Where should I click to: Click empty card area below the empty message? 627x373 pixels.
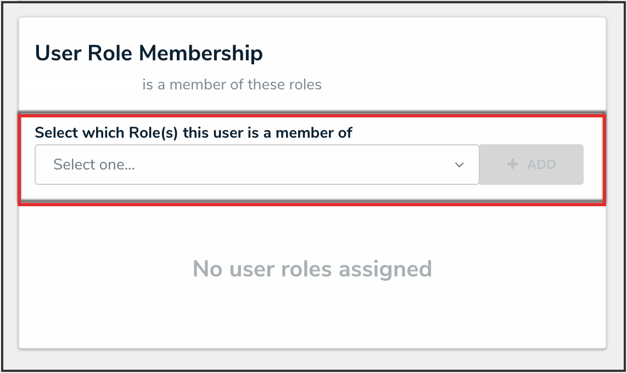312,318
